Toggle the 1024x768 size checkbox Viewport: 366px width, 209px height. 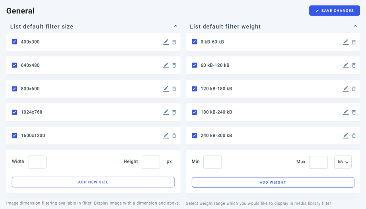click(x=14, y=112)
